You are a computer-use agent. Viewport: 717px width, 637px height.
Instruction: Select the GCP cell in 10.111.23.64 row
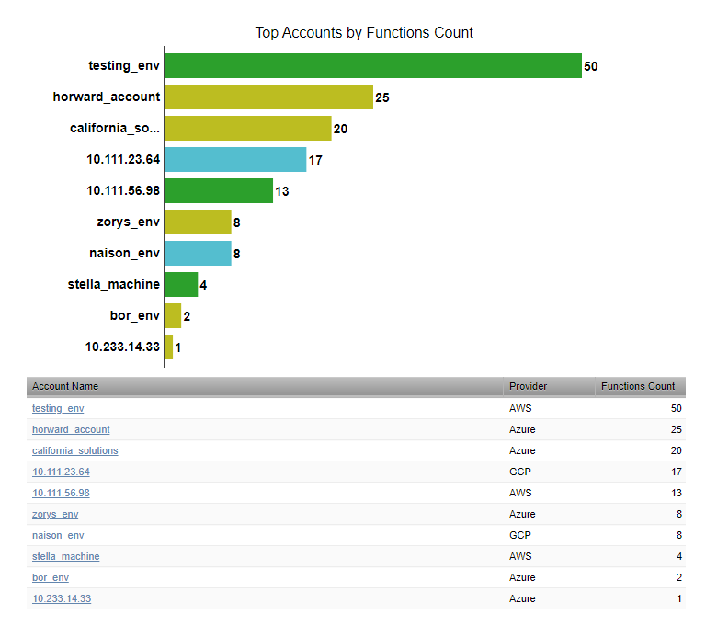pyautogui.click(x=520, y=472)
